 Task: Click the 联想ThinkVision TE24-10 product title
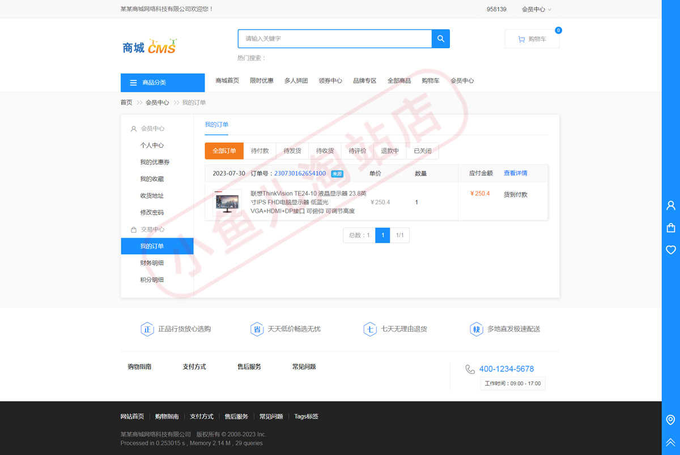tap(309, 202)
